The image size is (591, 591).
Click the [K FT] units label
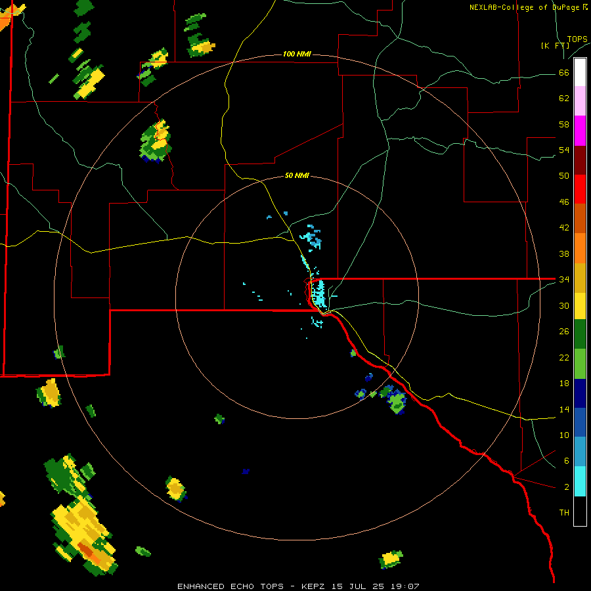point(555,45)
